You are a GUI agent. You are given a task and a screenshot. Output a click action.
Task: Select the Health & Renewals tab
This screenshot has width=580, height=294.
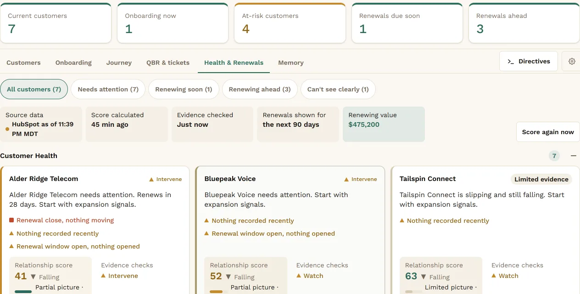234,62
